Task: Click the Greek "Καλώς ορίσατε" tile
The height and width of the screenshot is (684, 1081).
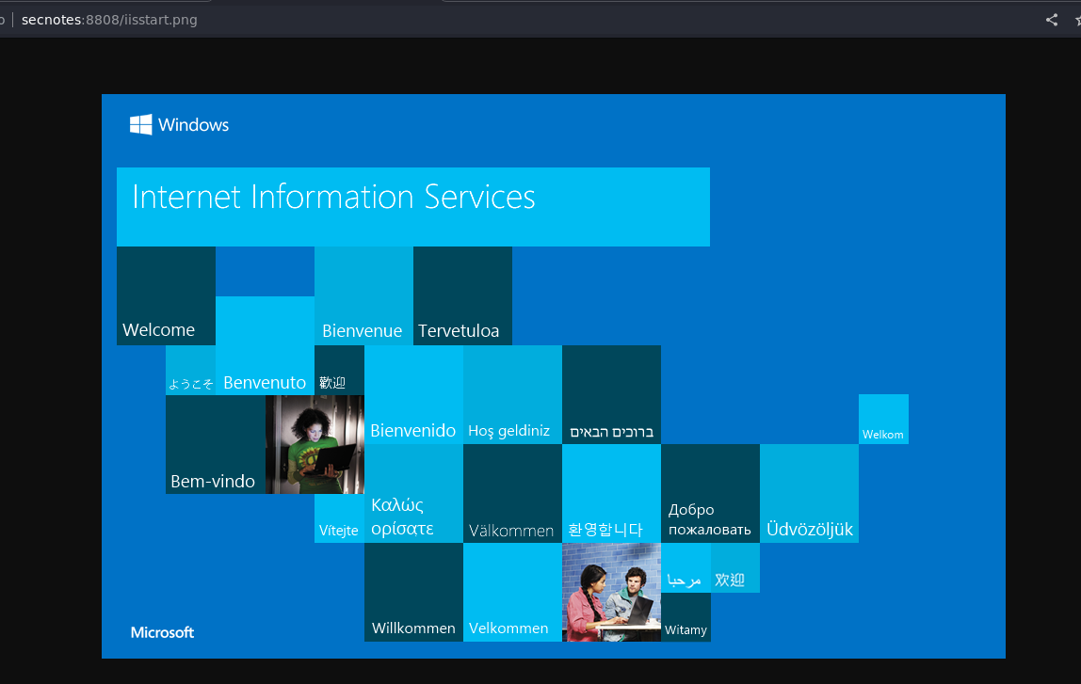Action: pos(413,493)
